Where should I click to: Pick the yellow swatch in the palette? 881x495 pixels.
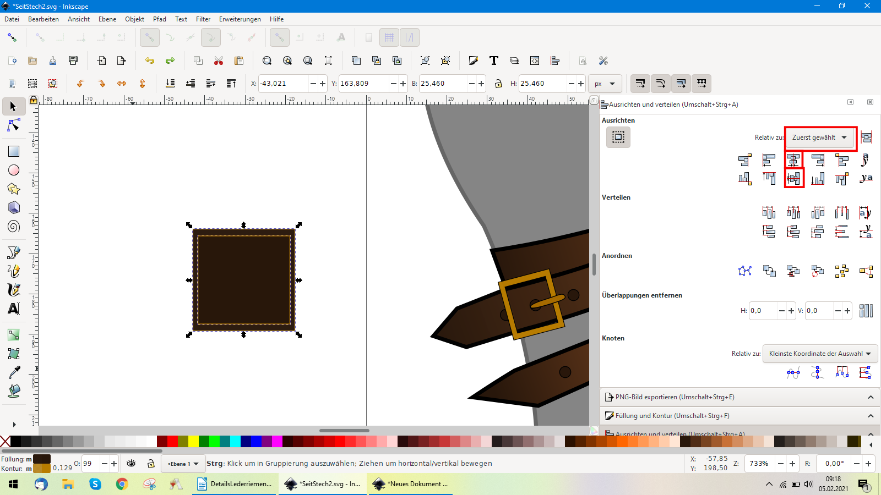pyautogui.click(x=193, y=441)
